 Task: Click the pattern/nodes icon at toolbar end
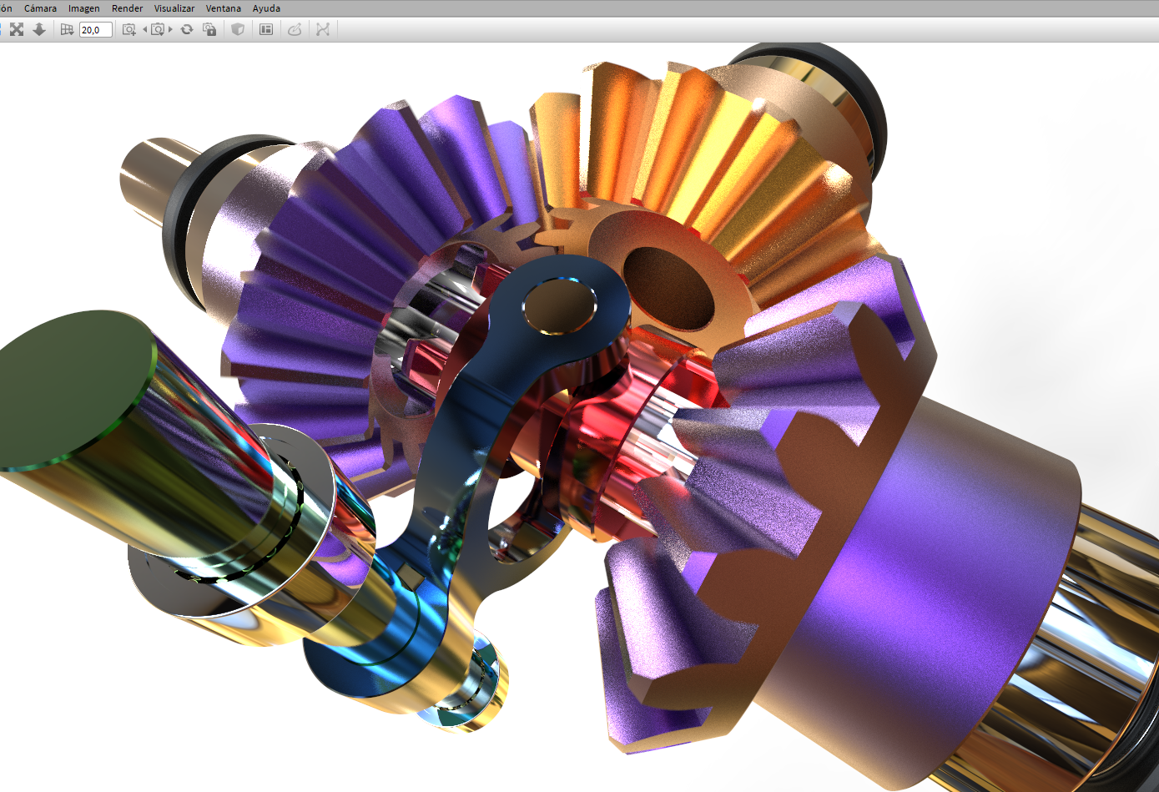[323, 29]
